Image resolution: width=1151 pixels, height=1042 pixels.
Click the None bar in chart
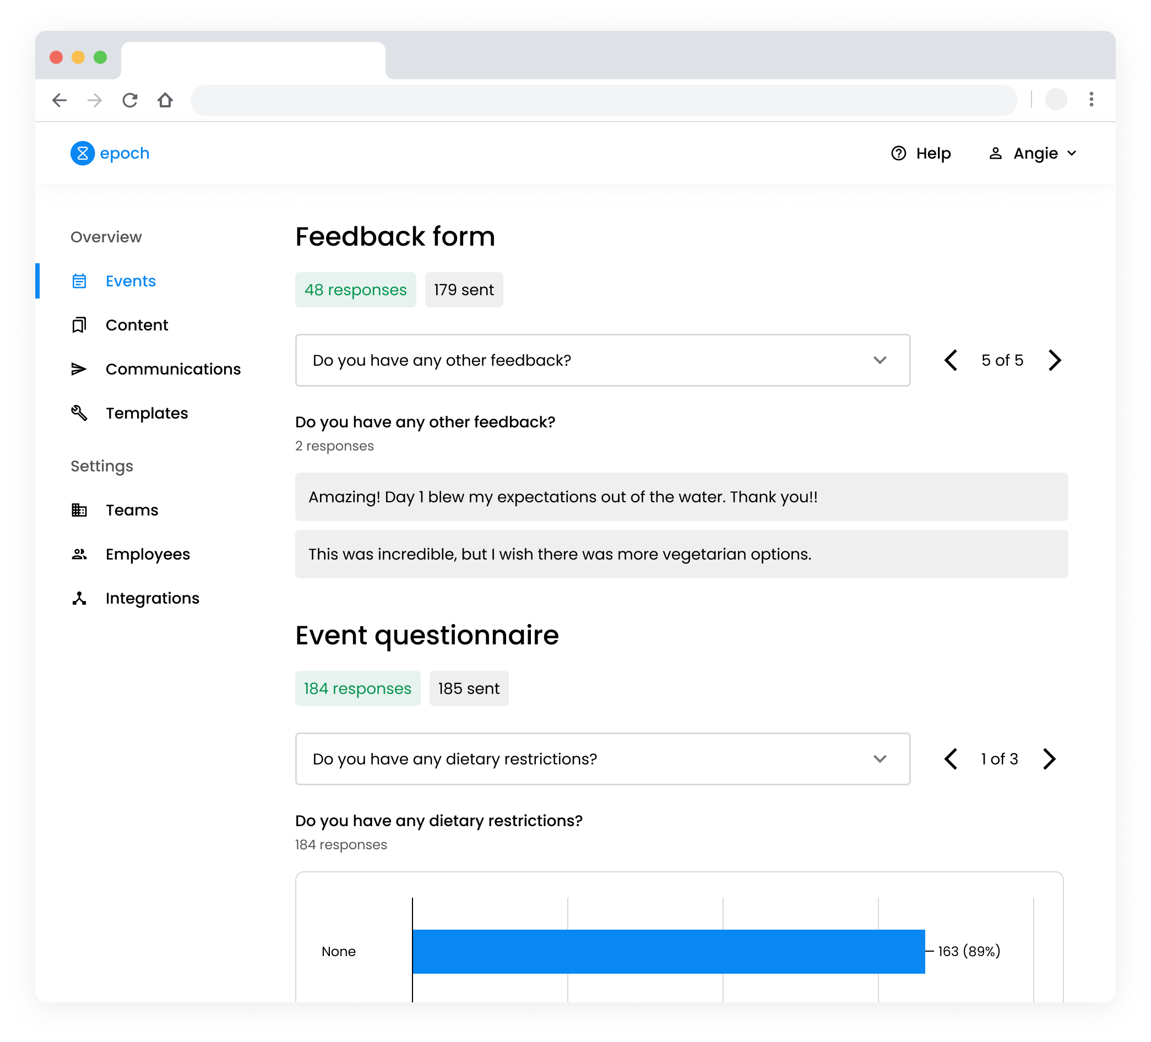coord(668,951)
